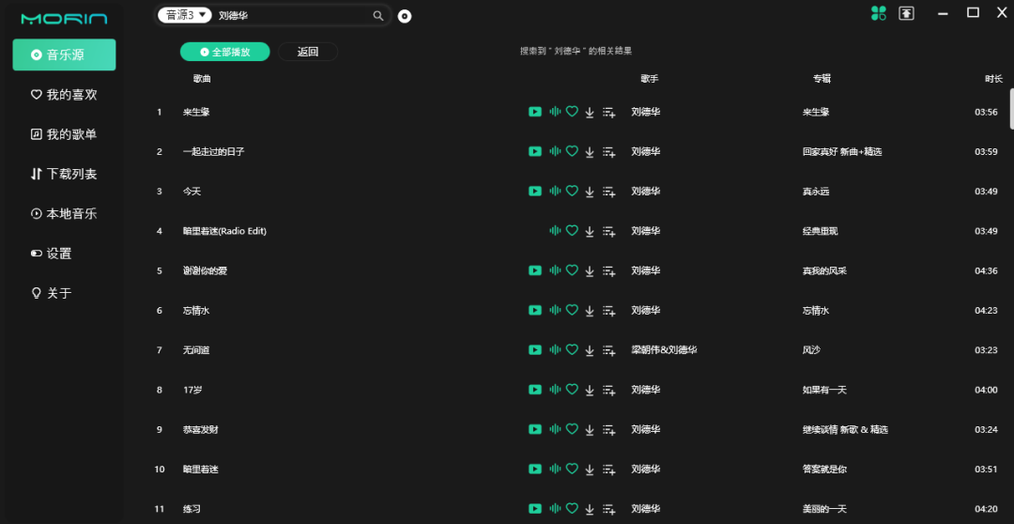Screen dimensions: 1014x524
Task: Click the 全部播放 button
Action: coord(225,52)
